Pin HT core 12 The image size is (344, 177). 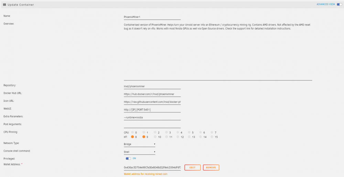click(x=178, y=137)
